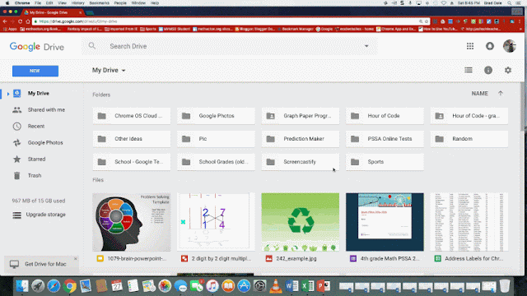Image resolution: width=527 pixels, height=296 pixels.
Task: Select the Screencastify folder
Action: coord(300,162)
